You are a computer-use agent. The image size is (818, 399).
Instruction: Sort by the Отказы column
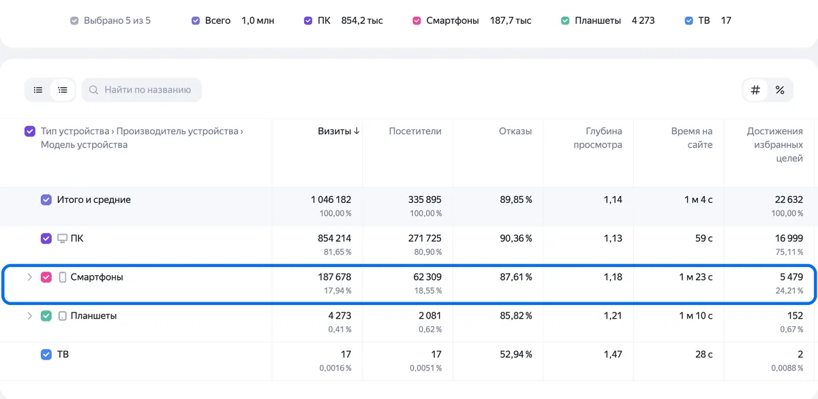(515, 131)
